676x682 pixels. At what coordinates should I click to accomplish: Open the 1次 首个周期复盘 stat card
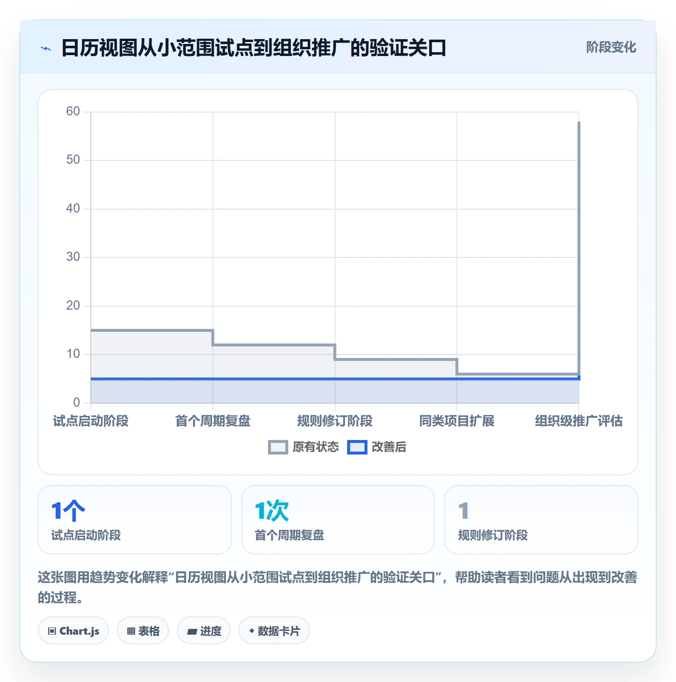[338, 520]
